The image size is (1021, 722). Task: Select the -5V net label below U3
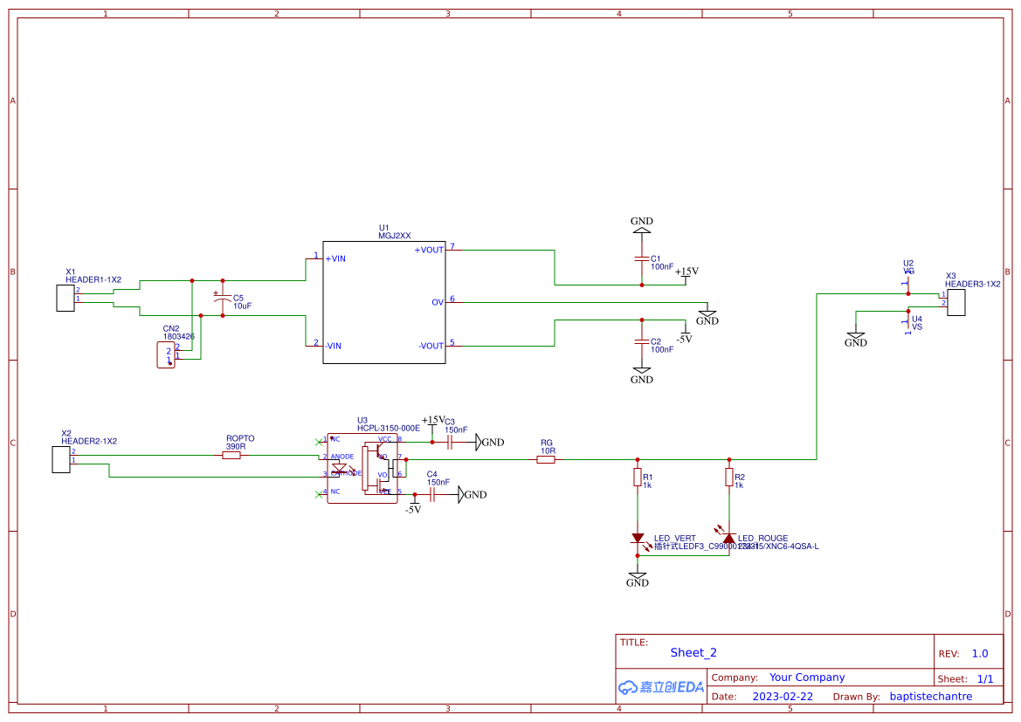pos(413,509)
